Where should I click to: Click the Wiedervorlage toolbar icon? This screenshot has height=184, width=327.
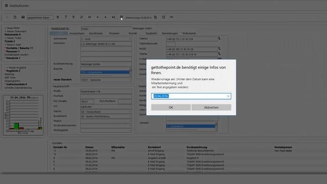pos(121,17)
